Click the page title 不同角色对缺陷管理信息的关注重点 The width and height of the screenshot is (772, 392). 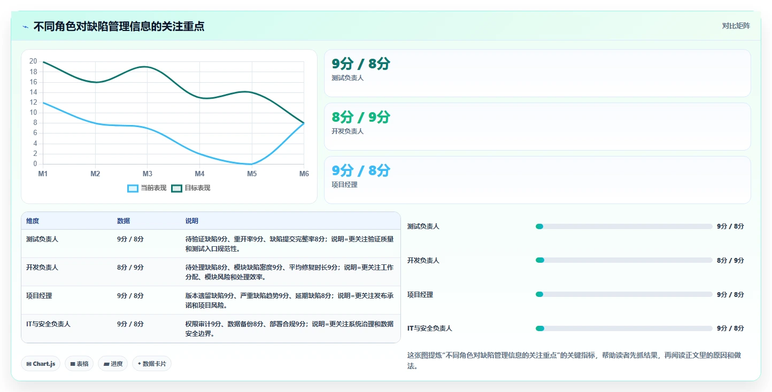click(x=119, y=27)
